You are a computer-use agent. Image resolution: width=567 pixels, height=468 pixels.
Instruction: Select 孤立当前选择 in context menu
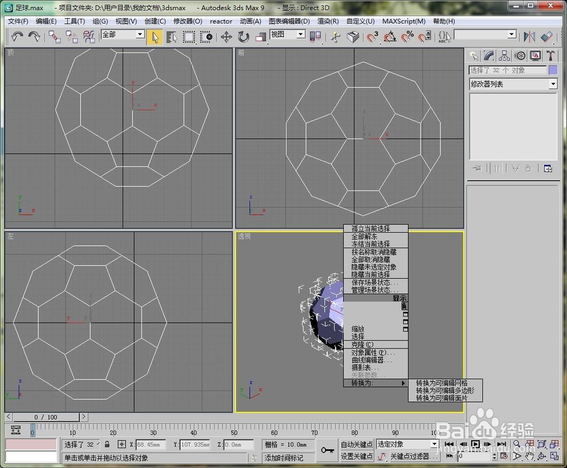pos(376,228)
